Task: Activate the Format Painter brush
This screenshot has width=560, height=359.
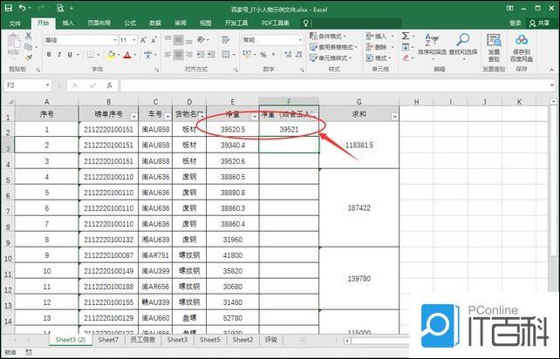Action: tap(28, 58)
